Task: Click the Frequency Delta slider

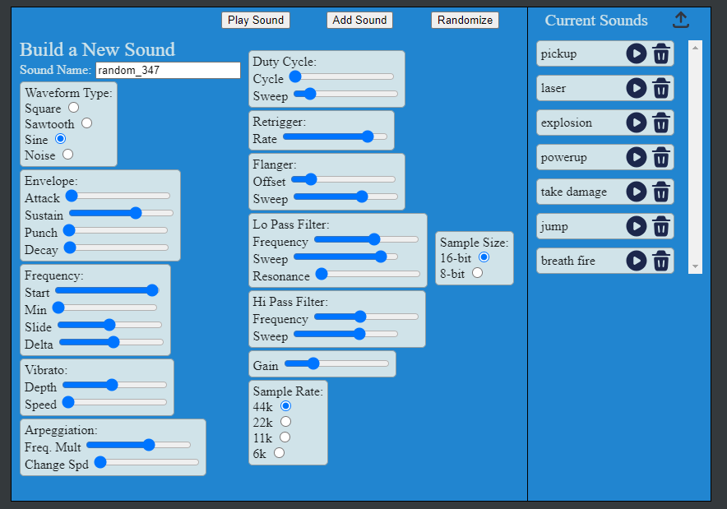Action: click(111, 343)
